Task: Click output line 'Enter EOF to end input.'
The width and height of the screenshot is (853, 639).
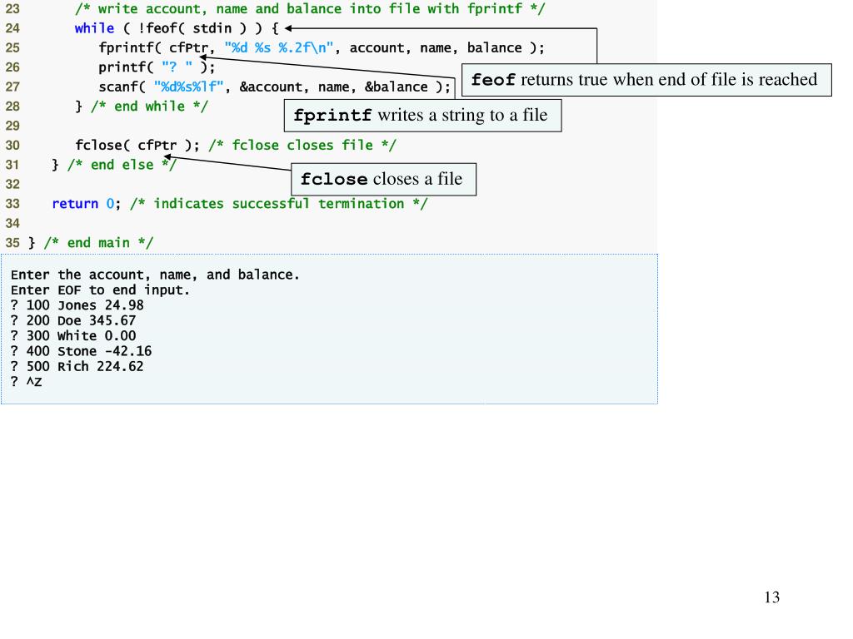Action: pos(100,290)
